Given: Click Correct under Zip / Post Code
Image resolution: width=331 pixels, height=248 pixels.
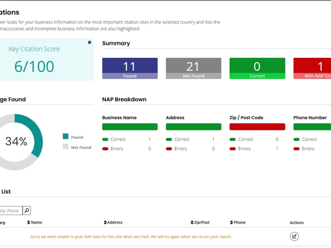Looking at the screenshot, I should click(x=246, y=140).
